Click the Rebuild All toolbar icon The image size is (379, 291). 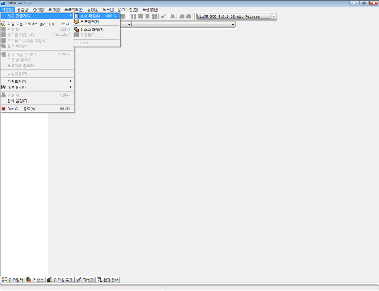point(154,16)
